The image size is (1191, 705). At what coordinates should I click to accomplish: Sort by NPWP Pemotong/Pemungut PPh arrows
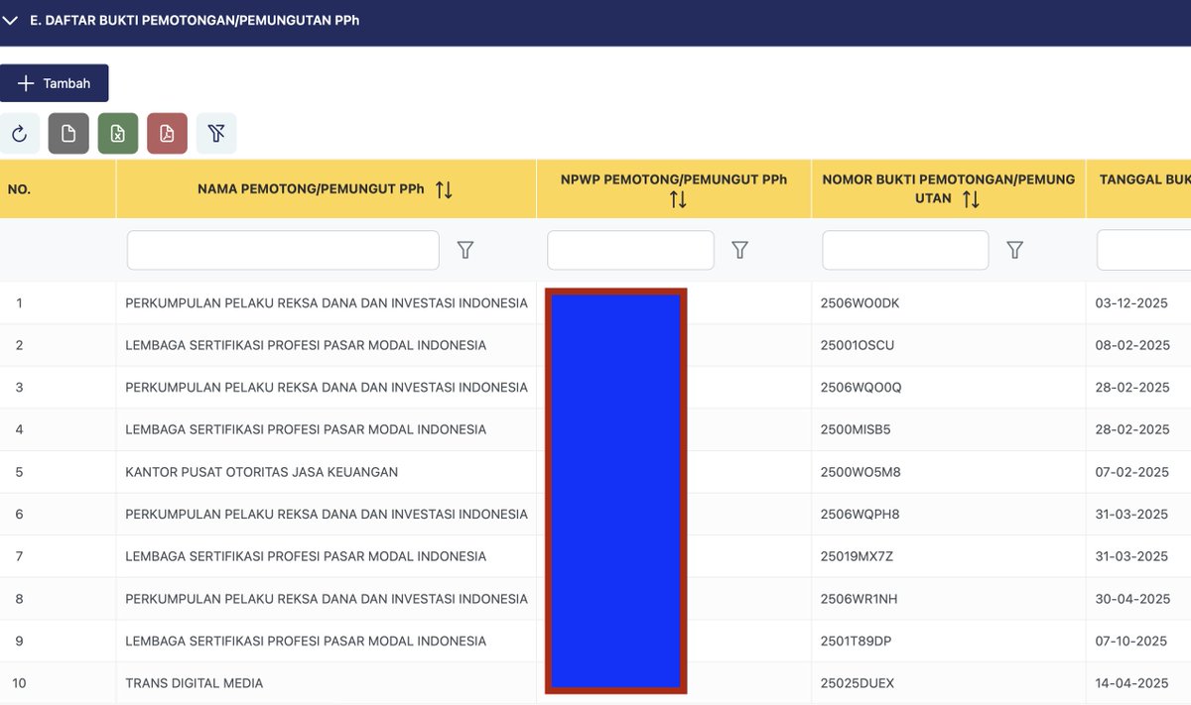[x=678, y=199]
